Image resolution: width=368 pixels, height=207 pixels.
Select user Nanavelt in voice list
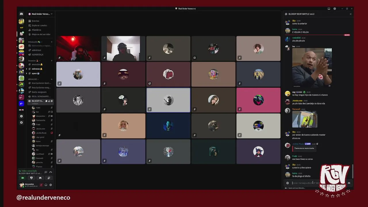(40, 158)
